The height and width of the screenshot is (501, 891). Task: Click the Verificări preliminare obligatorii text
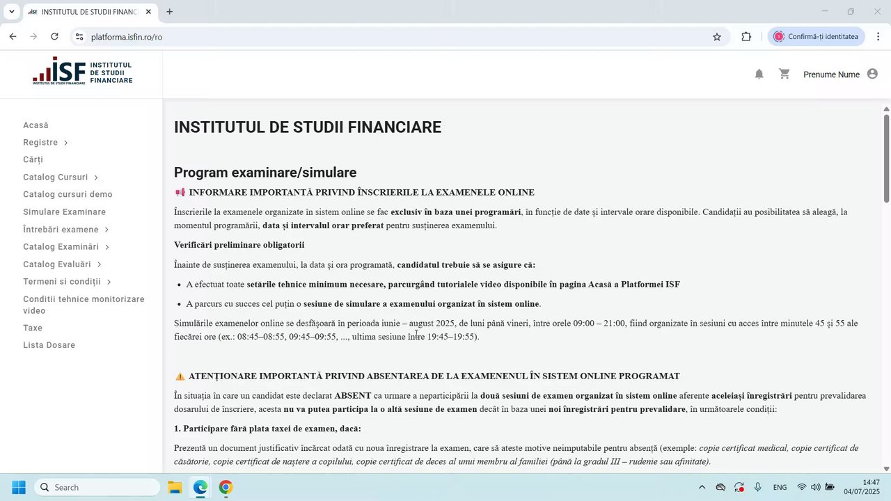[x=239, y=245]
